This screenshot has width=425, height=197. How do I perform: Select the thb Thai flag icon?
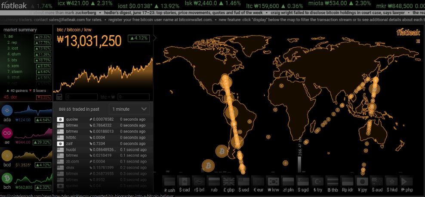[333, 181]
